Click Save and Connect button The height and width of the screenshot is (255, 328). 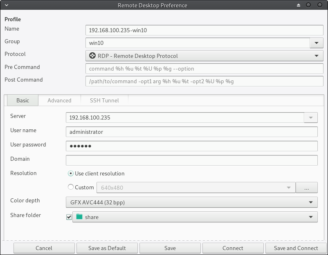[296, 248]
